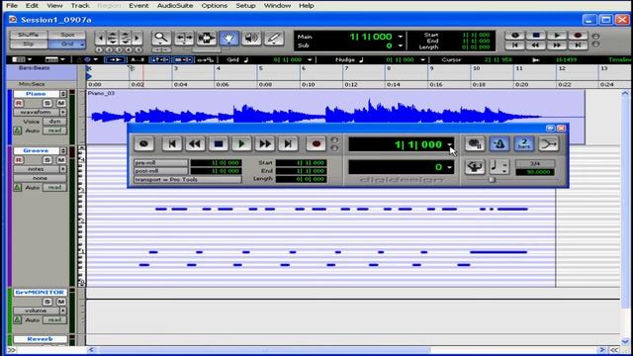Click Rewind in the floating Transport window
633x356 pixels.
[x=195, y=143]
